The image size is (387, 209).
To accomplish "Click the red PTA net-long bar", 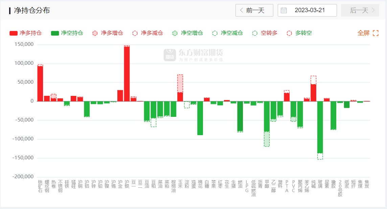I will click(x=287, y=97).
